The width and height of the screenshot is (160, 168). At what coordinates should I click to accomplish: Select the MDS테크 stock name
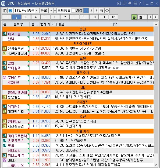pos(13,83)
